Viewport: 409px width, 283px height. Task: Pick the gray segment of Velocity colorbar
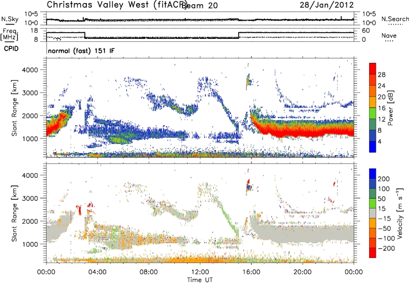coord(373,214)
